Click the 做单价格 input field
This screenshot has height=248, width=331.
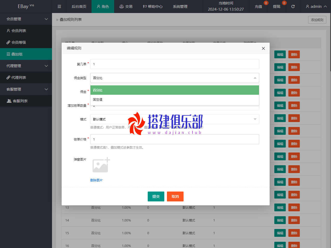175,139
